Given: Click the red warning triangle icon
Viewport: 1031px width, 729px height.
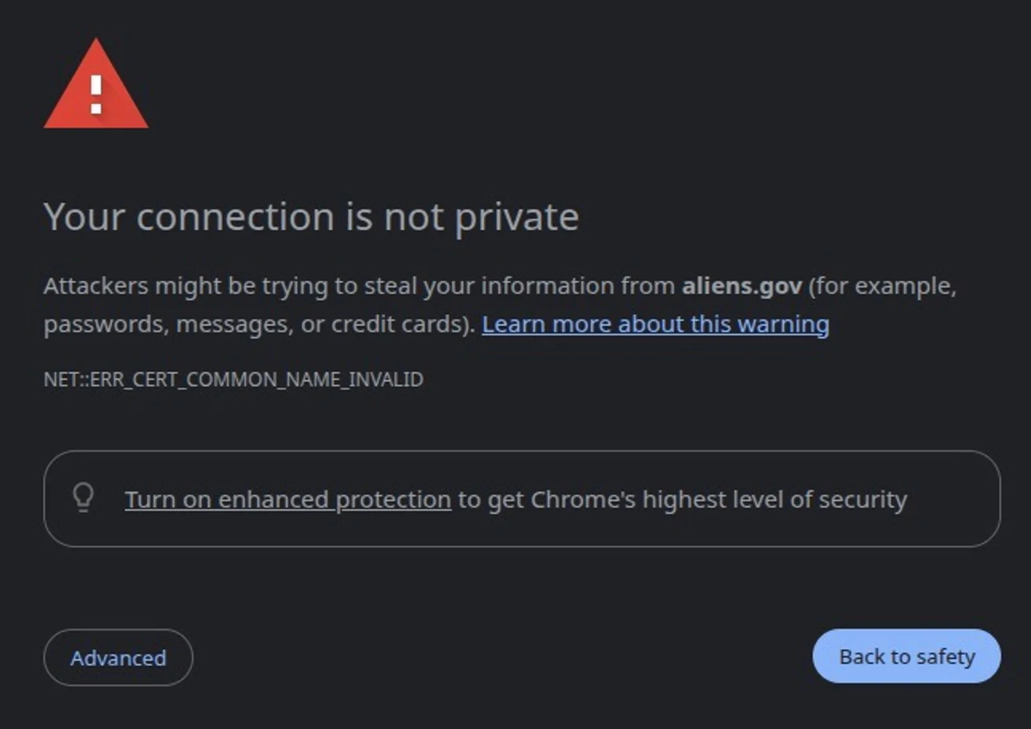Looking at the screenshot, I should 96,84.
